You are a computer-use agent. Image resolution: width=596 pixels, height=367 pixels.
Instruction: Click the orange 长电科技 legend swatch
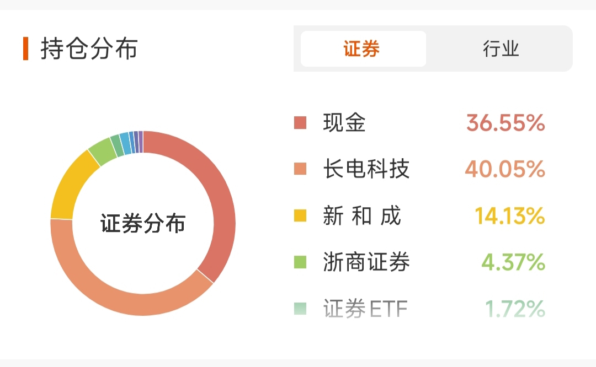click(300, 169)
